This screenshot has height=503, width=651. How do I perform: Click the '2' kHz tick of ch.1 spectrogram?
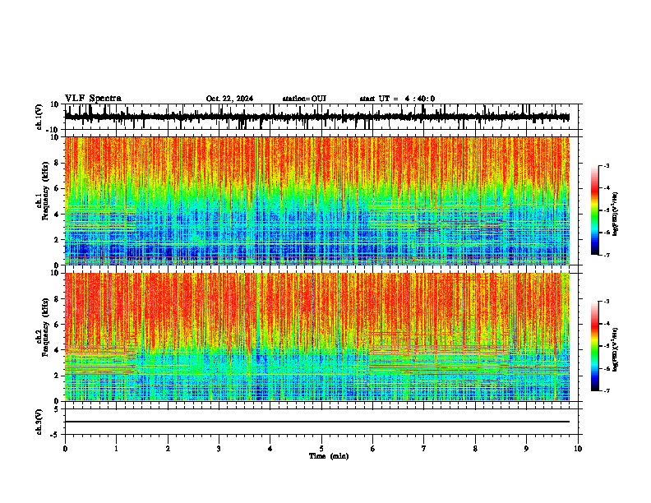pyautogui.click(x=57, y=239)
